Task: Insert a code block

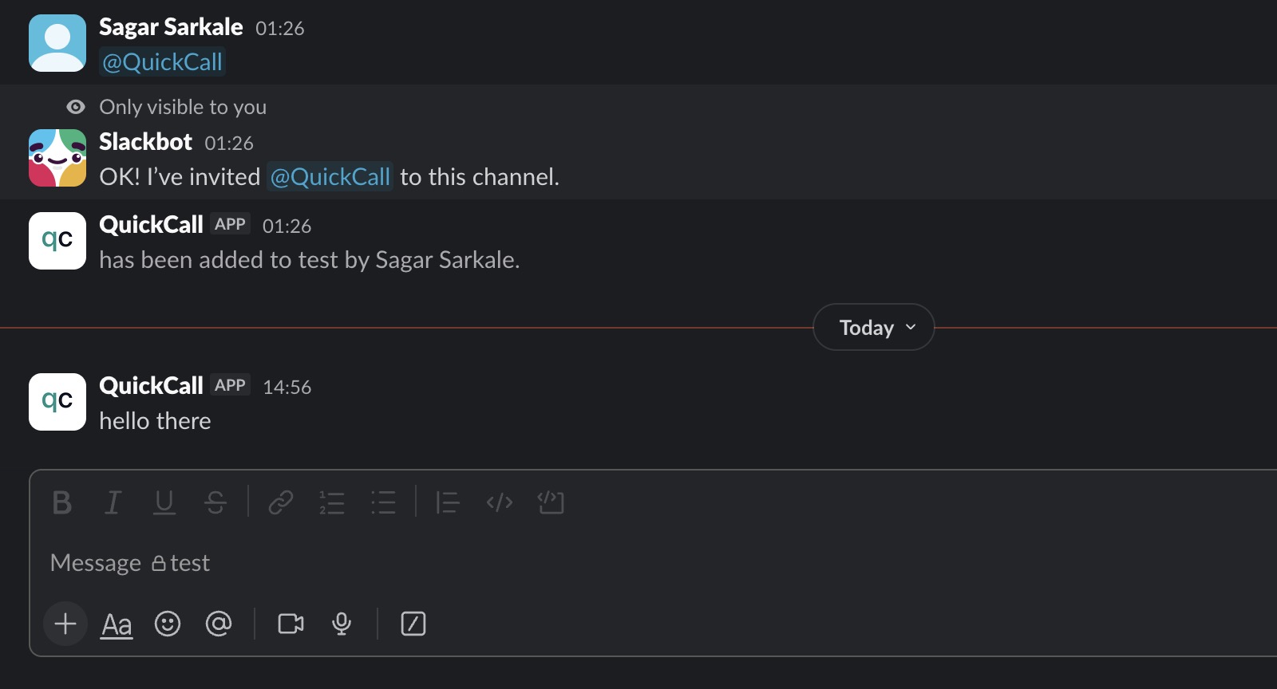Action: point(551,502)
